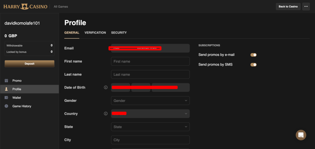This screenshot has height=149, width=315.
Task: Click the First name input field
Action: click(150, 61)
